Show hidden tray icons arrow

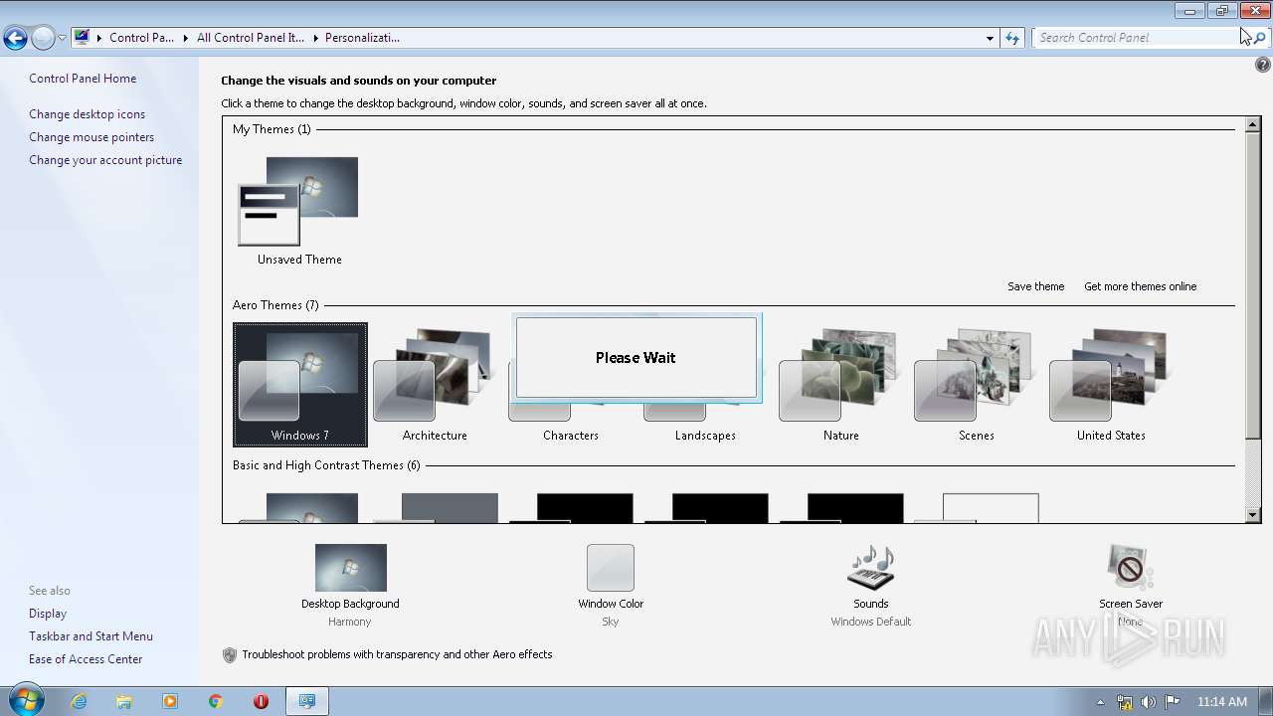pos(1100,702)
